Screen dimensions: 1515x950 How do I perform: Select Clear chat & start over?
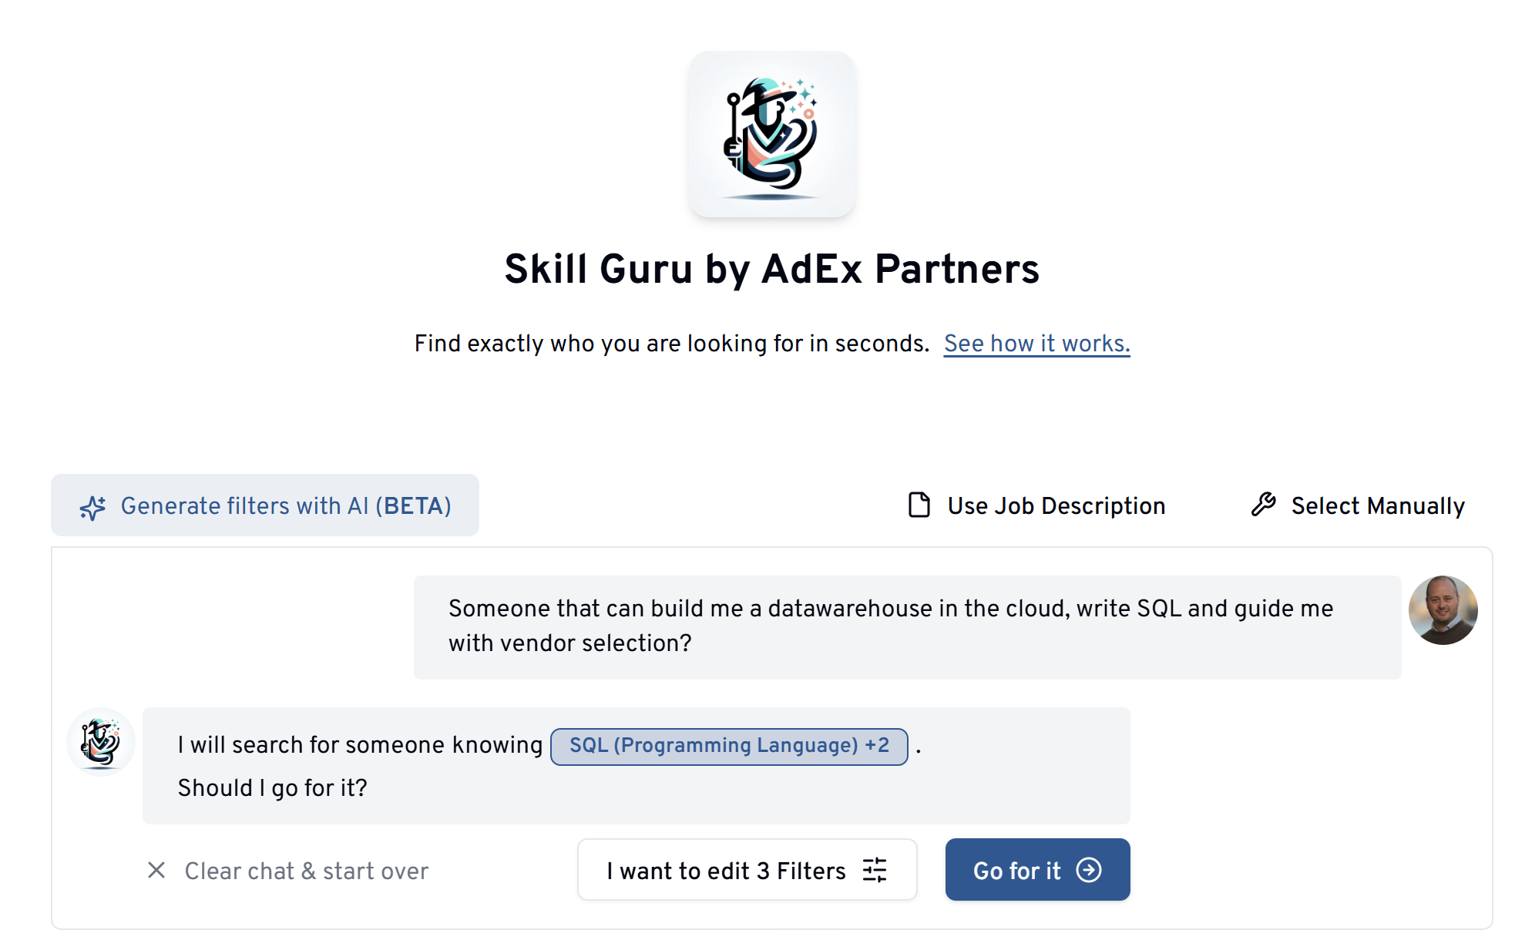(x=306, y=871)
